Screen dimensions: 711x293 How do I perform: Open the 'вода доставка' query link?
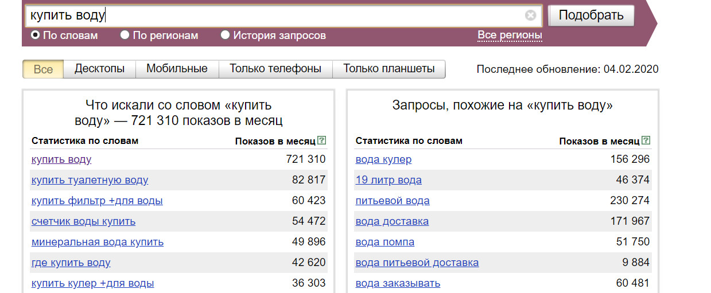point(392,221)
